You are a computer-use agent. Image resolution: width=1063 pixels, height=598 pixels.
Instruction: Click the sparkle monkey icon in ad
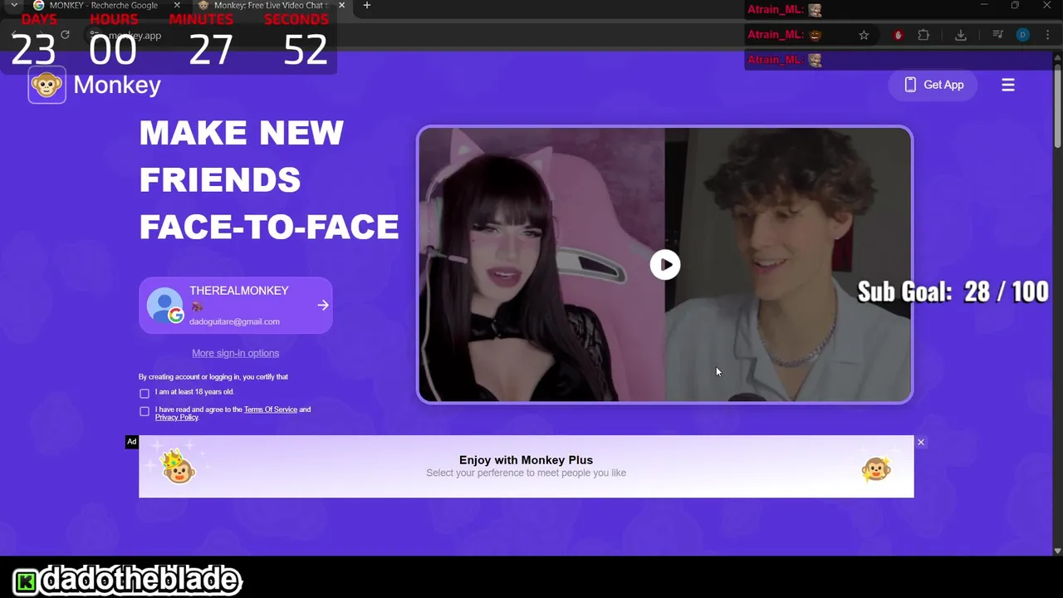876,468
